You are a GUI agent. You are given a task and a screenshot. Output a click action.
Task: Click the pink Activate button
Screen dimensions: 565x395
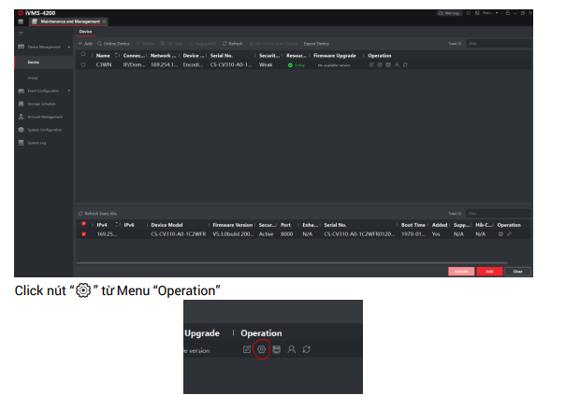click(461, 271)
